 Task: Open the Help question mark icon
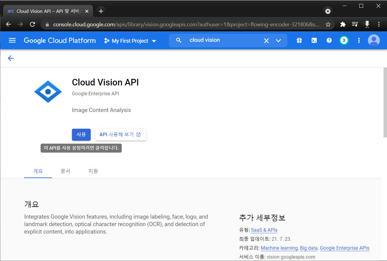click(x=329, y=40)
